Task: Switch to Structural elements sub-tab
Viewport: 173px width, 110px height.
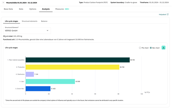Action: coord(29,21)
